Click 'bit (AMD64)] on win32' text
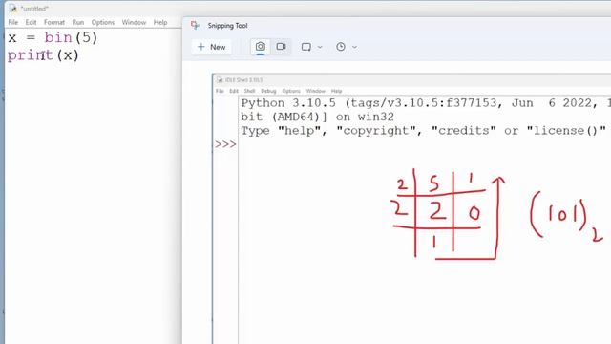611x344 pixels. (317, 117)
